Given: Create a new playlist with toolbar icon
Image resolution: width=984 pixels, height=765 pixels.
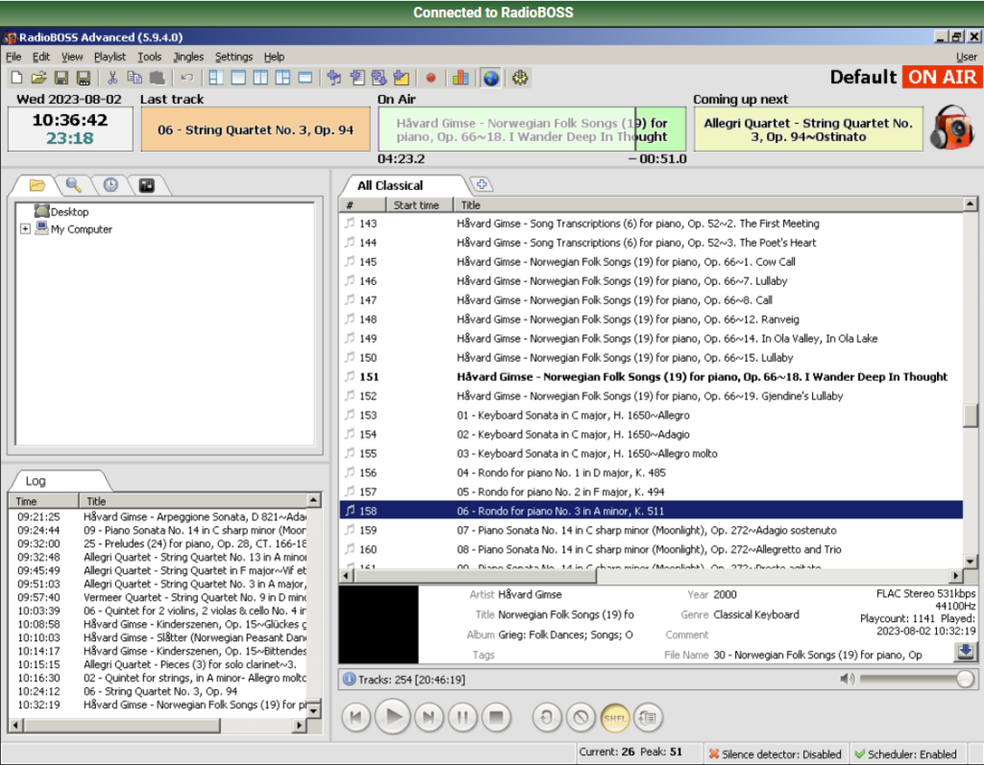Looking at the screenshot, I should coord(17,78).
